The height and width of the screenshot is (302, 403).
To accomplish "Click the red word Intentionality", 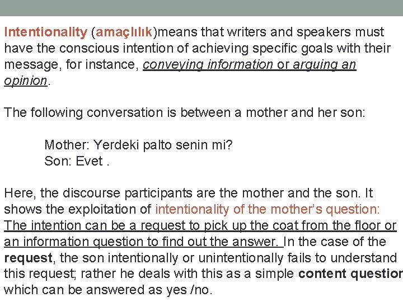I will [46, 32].
